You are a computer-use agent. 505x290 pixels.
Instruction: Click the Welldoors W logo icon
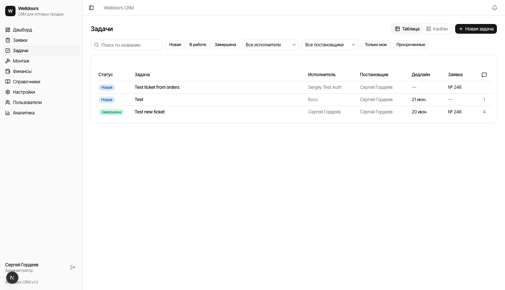10,11
